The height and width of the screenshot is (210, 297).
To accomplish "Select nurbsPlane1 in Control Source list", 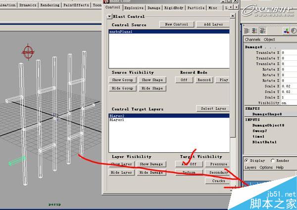I will coord(169,32).
